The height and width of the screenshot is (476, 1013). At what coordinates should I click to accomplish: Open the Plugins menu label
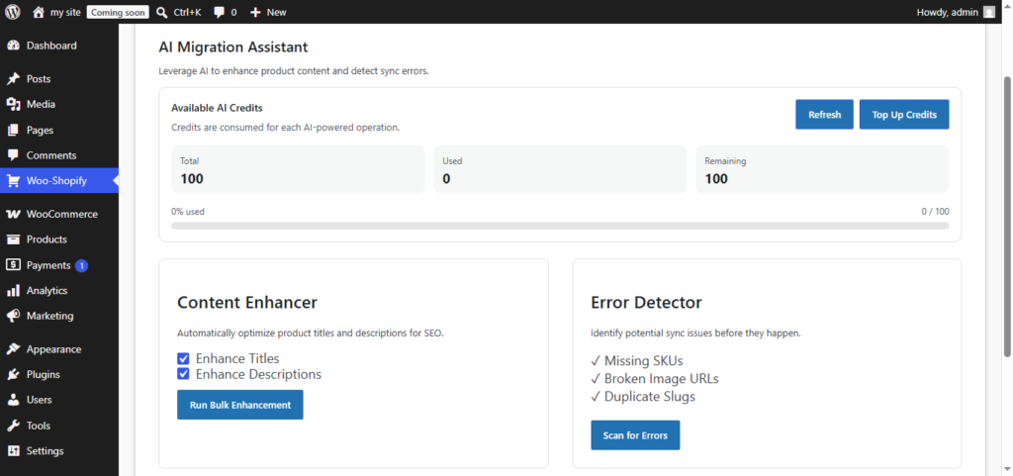[44, 375]
